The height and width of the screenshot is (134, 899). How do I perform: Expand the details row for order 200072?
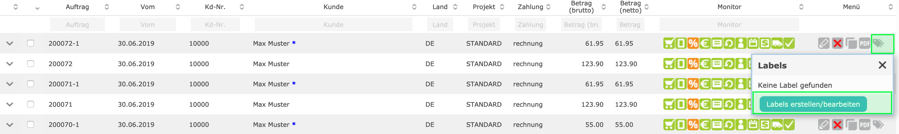pyautogui.click(x=10, y=64)
